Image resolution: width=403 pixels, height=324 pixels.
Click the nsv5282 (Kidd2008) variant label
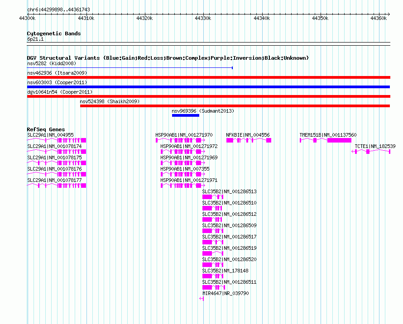click(52, 63)
